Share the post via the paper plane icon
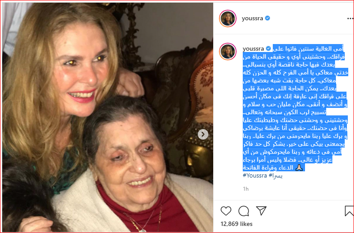 pyautogui.click(x=261, y=211)
